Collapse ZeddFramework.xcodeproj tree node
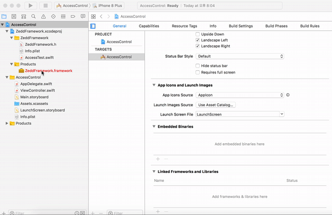 (7, 31)
